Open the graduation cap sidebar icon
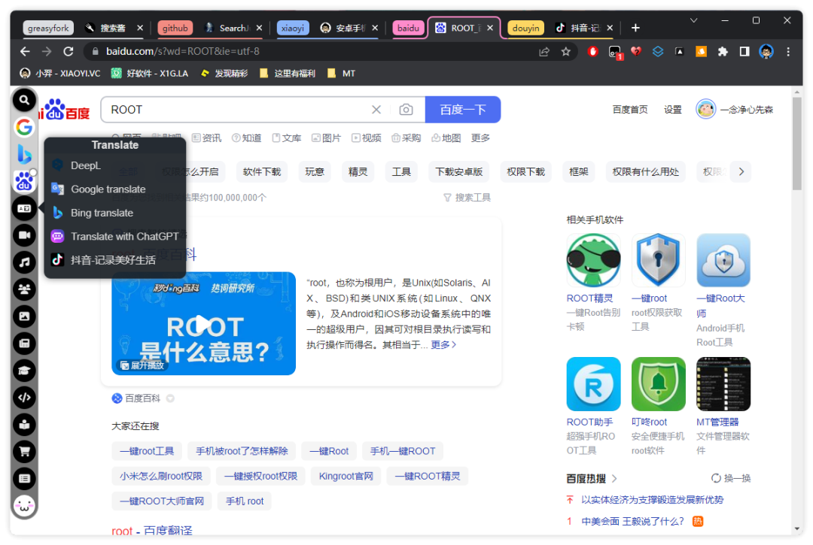Image resolution: width=813 pixels, height=545 pixels. pyautogui.click(x=24, y=371)
